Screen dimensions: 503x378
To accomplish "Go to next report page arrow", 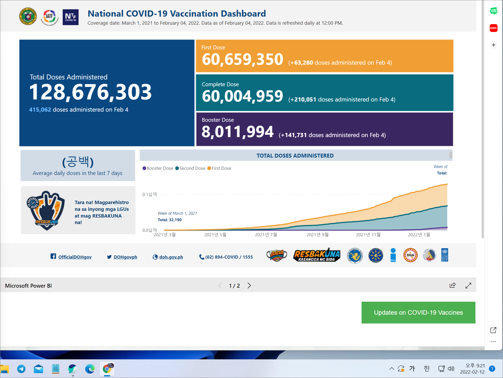I will pos(249,286).
